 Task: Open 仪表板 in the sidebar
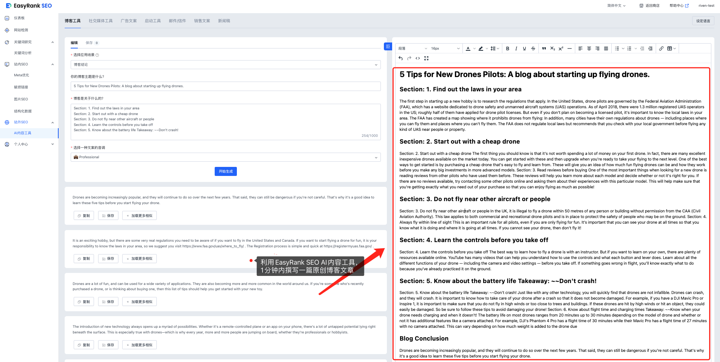19,18
